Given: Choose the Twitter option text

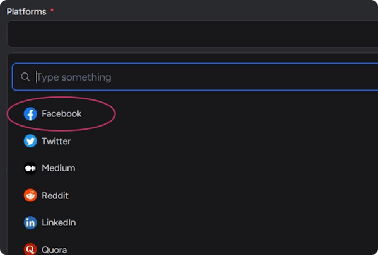Looking at the screenshot, I should pos(56,141).
